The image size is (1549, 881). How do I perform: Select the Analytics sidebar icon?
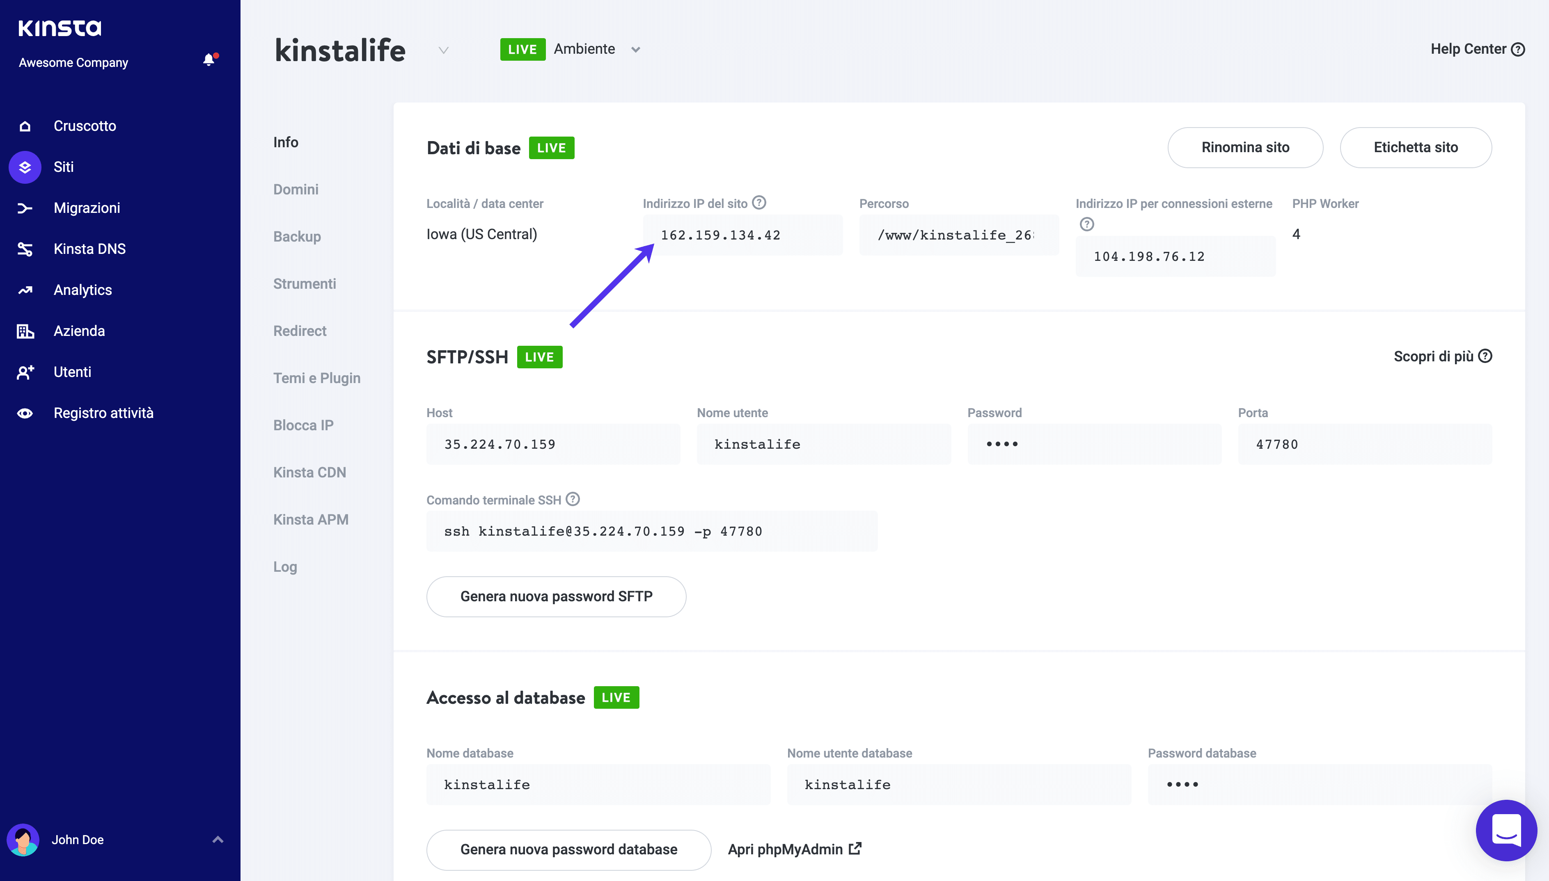(x=25, y=290)
